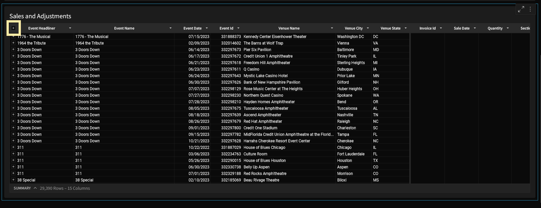Screen dimensions: 541x208
Task: Toggle the SUMMARY bar chevron
Action: point(35,188)
